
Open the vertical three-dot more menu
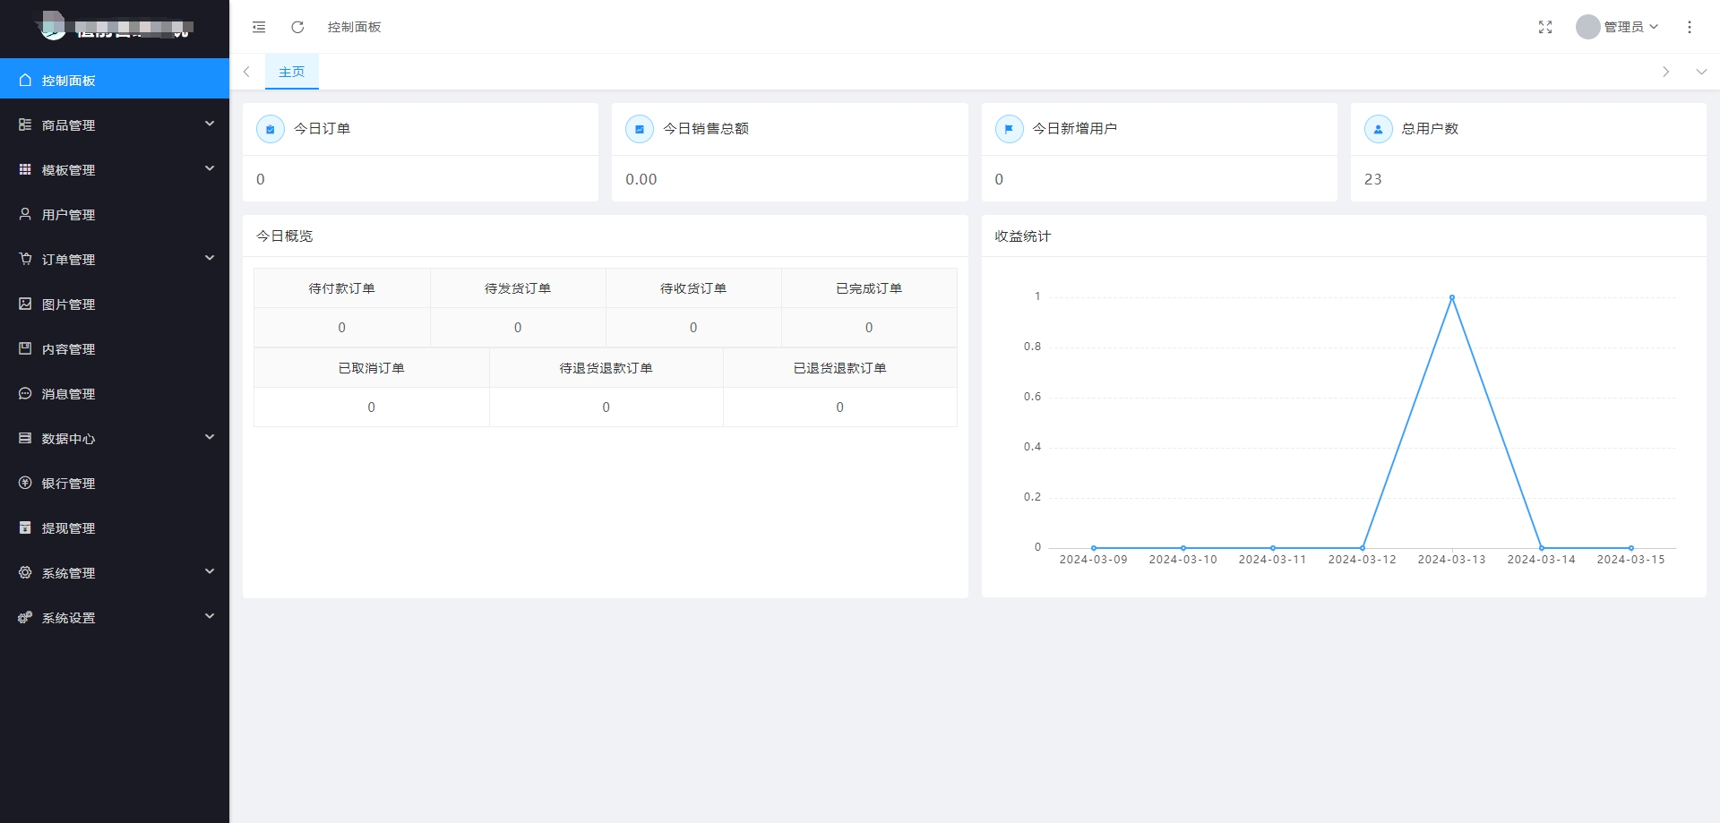pos(1690,27)
